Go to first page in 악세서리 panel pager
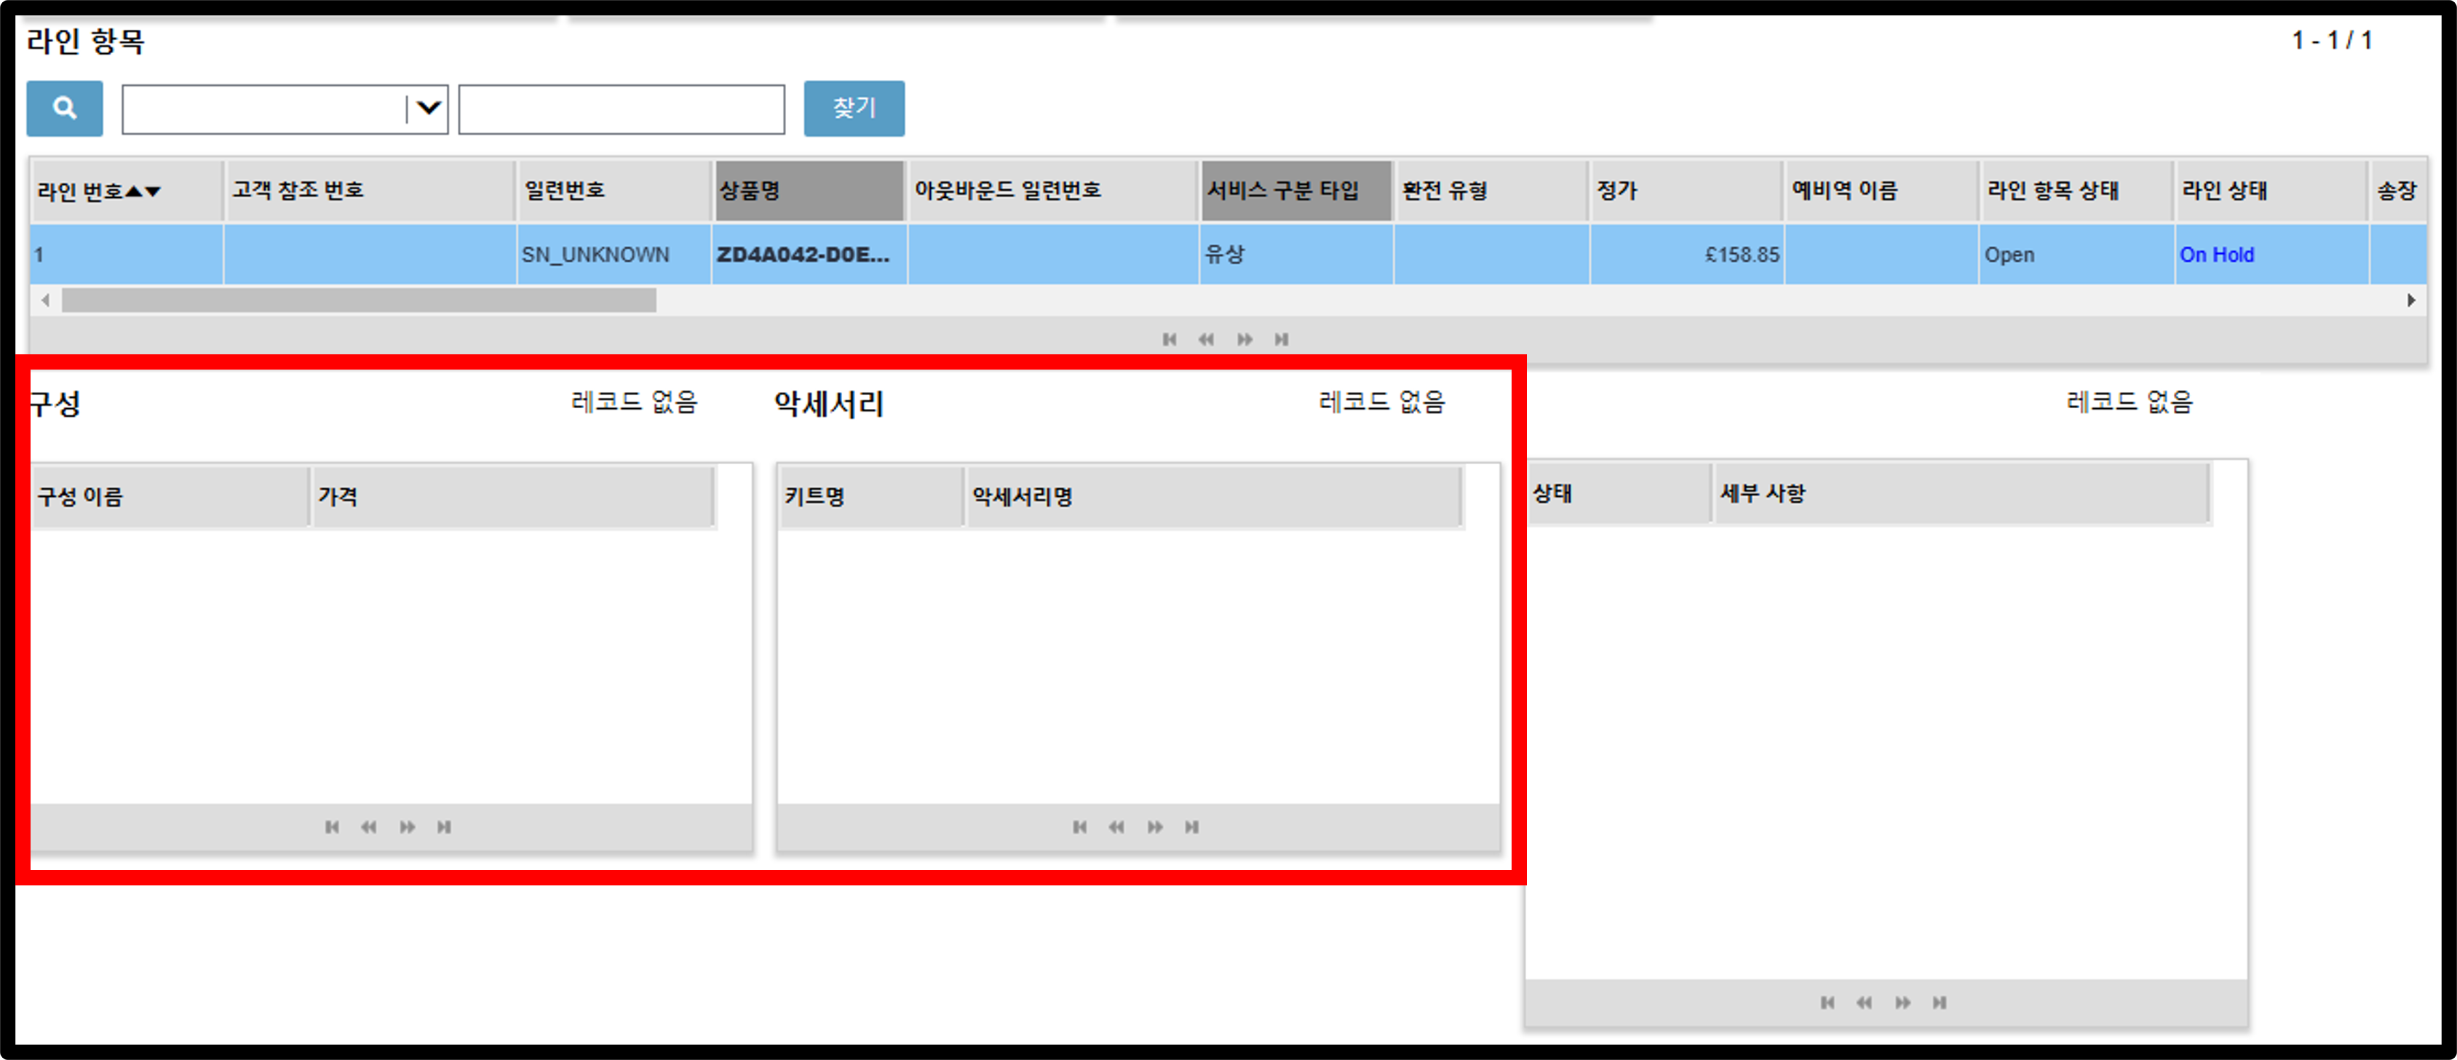 pyautogui.click(x=1079, y=826)
